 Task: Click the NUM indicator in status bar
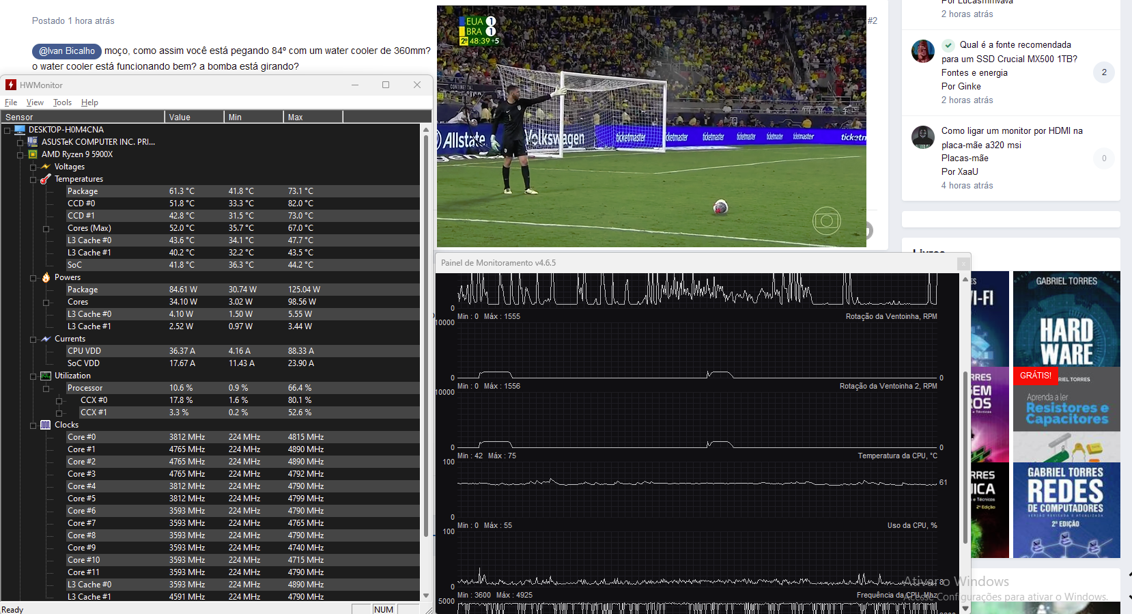384,609
